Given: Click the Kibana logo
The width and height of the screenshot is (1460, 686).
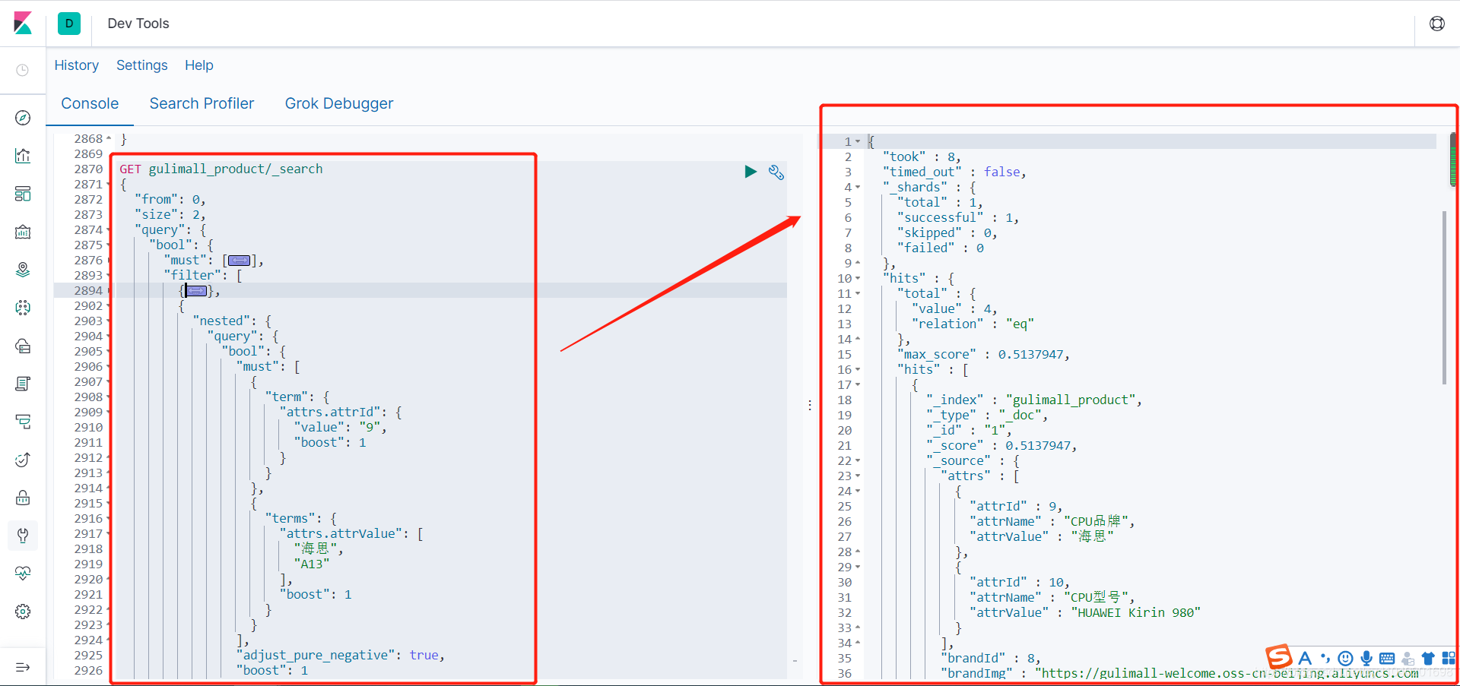Looking at the screenshot, I should (23, 24).
